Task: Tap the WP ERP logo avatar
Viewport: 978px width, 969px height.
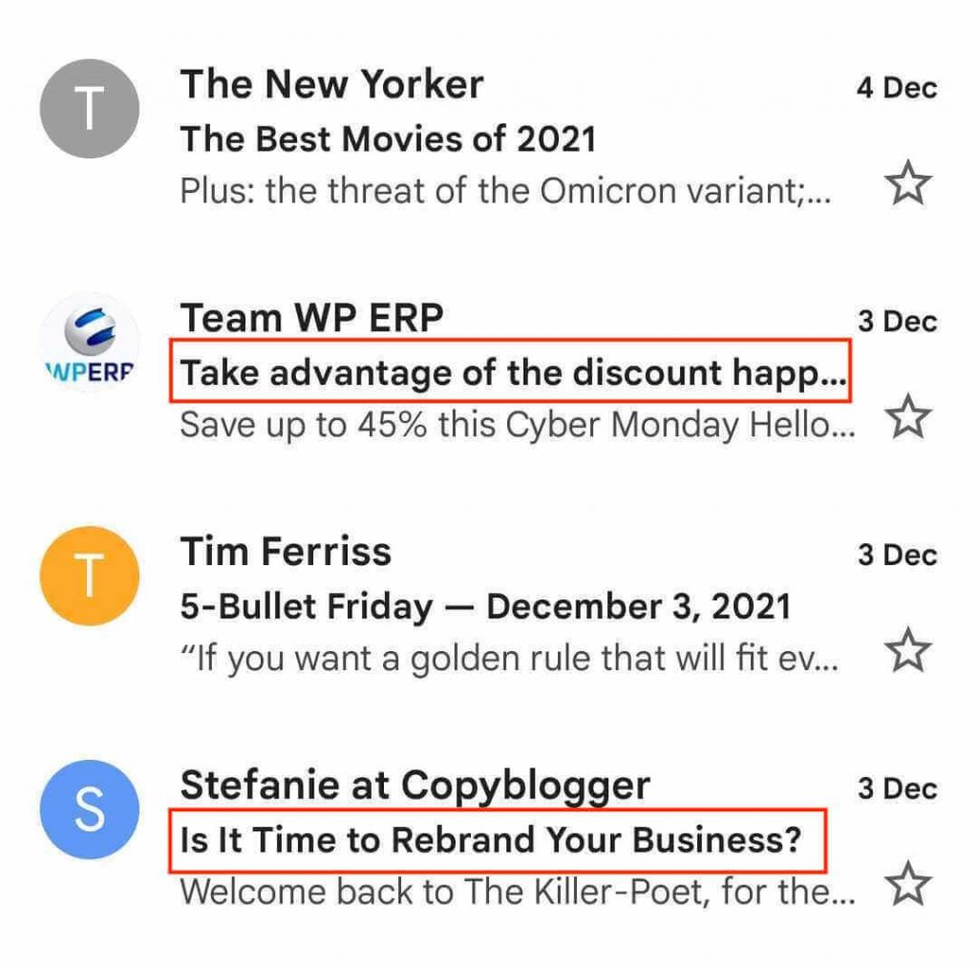Action: pyautogui.click(x=89, y=344)
